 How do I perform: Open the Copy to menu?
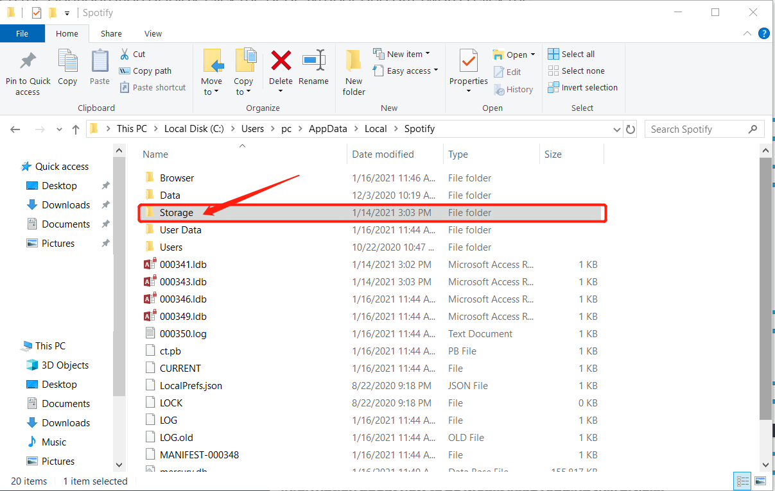click(243, 72)
